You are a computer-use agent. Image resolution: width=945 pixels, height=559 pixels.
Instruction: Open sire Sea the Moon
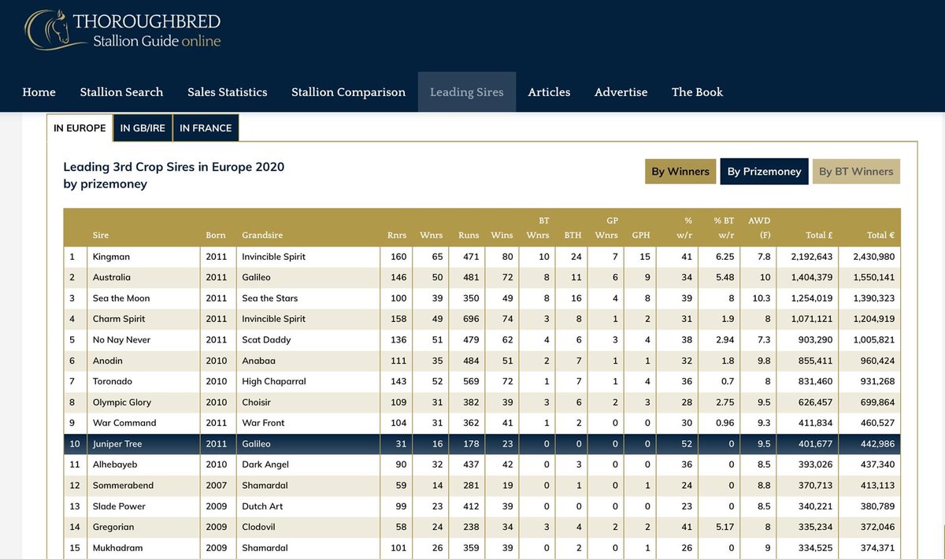coord(120,298)
